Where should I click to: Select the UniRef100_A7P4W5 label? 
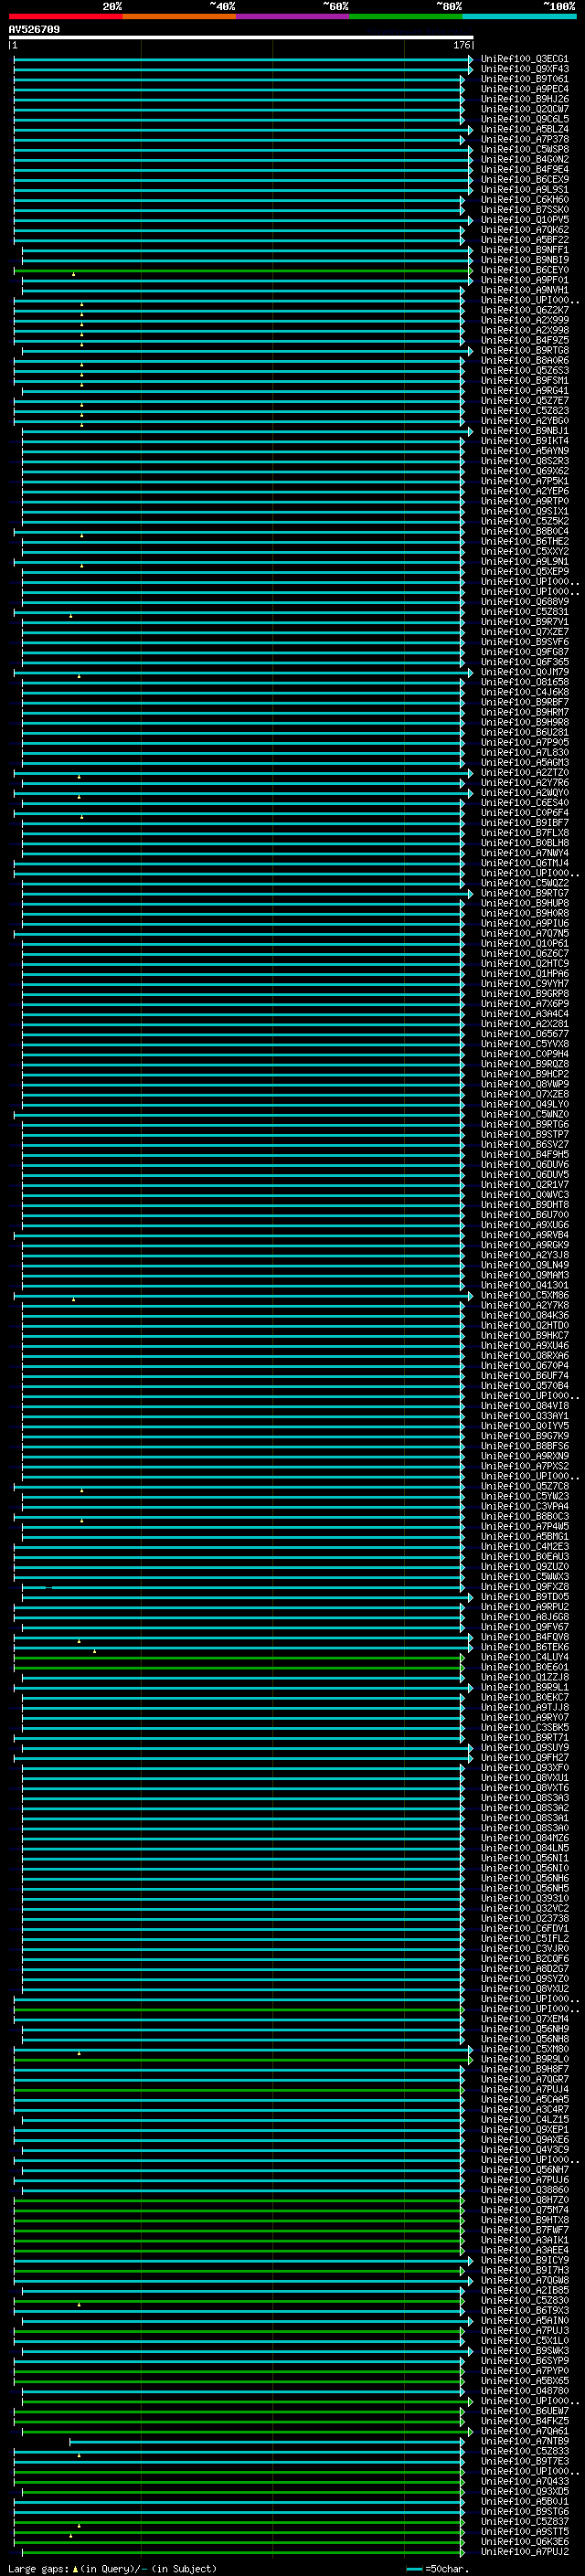click(524, 1526)
